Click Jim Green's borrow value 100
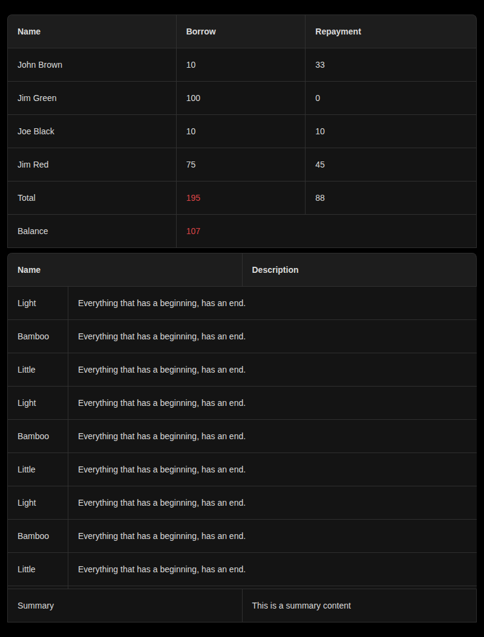484x637 pixels. (193, 98)
